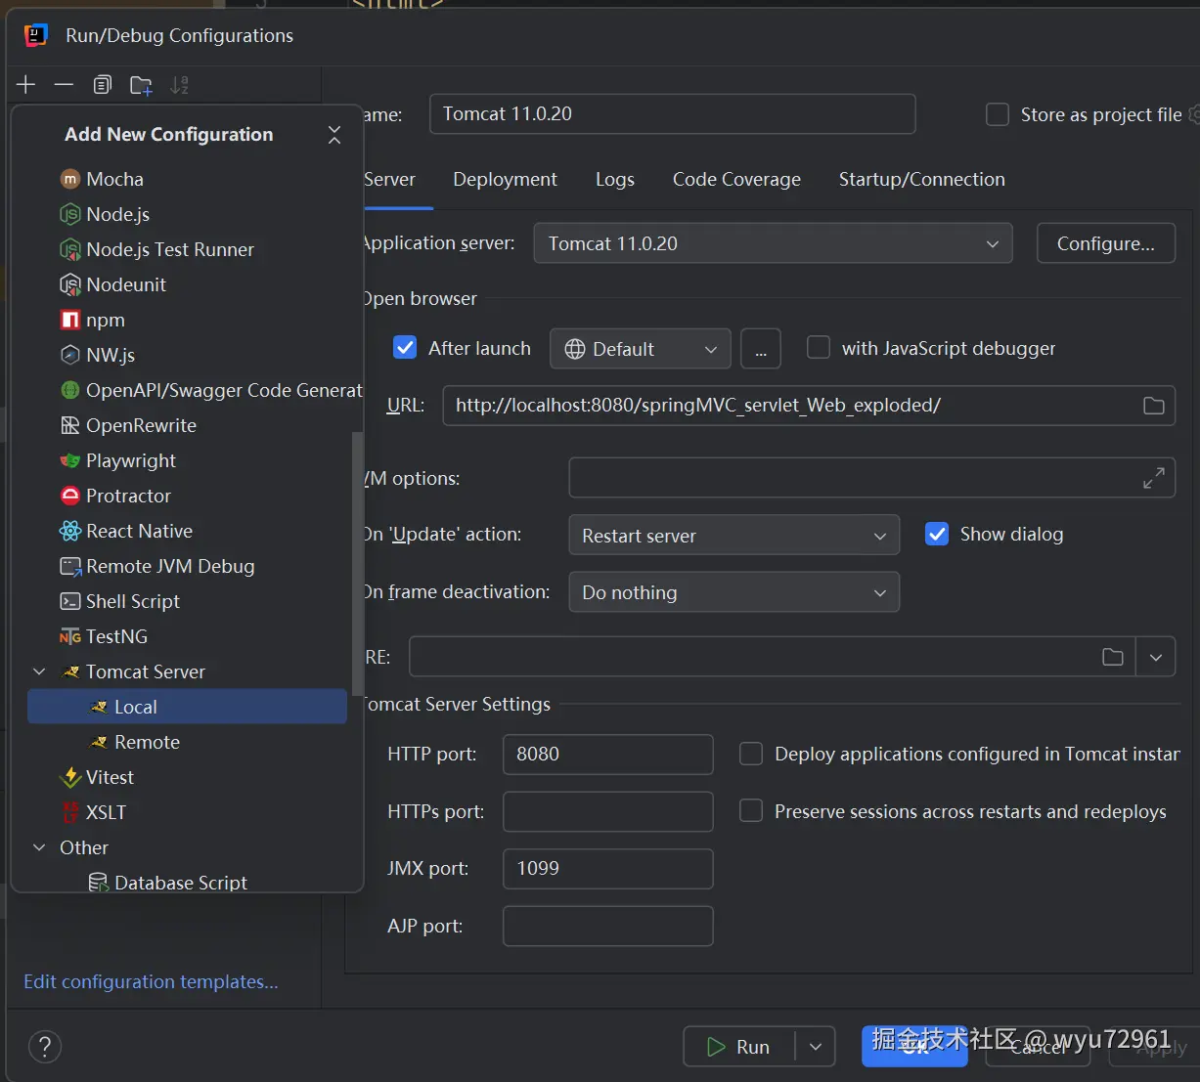Click the Move into new folder icon
The image size is (1200, 1082).
(141, 85)
